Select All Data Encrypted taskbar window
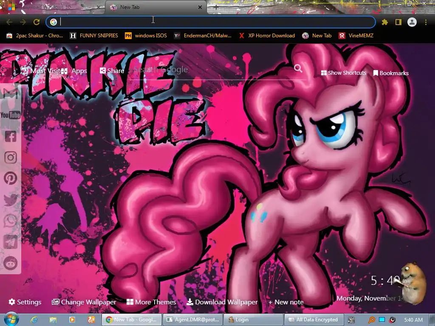The image size is (435, 326). [314, 320]
